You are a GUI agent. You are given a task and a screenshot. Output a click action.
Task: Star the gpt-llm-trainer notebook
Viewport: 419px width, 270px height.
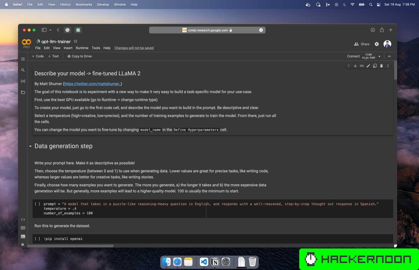[x=75, y=41]
